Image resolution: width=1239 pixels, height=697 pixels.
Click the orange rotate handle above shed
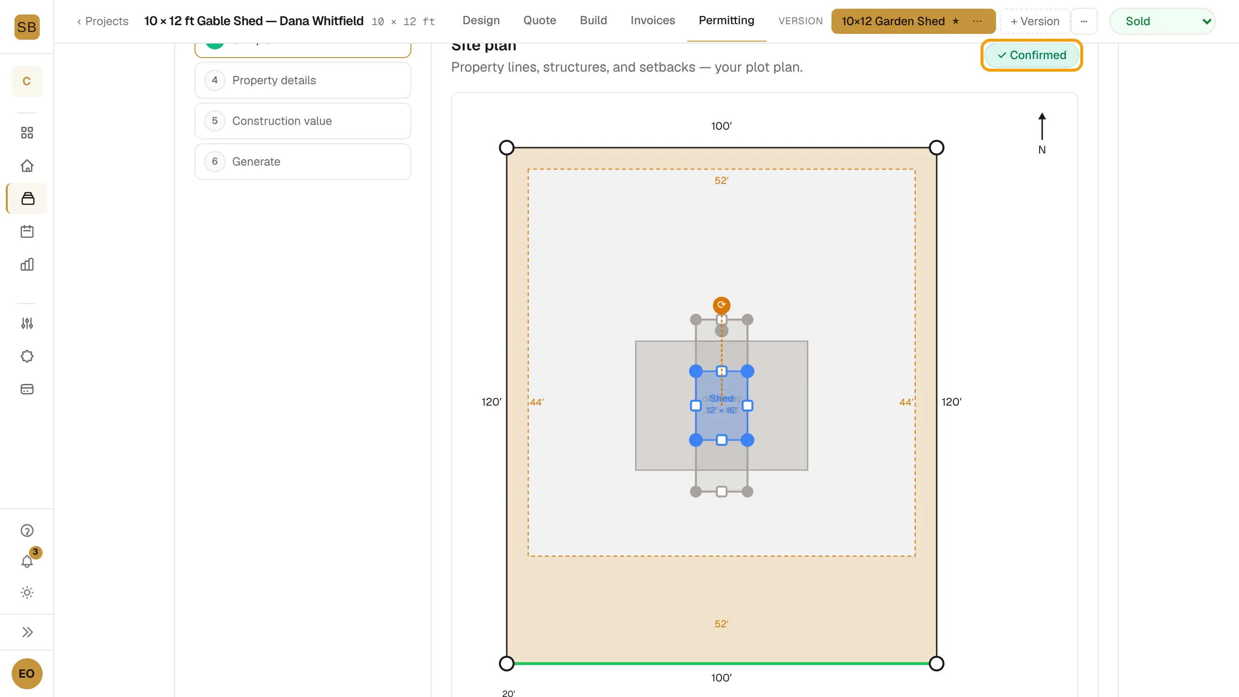tap(722, 305)
